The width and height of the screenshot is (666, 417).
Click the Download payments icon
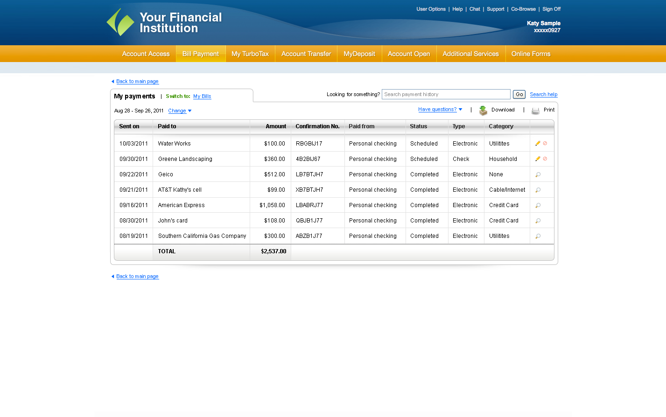483,110
